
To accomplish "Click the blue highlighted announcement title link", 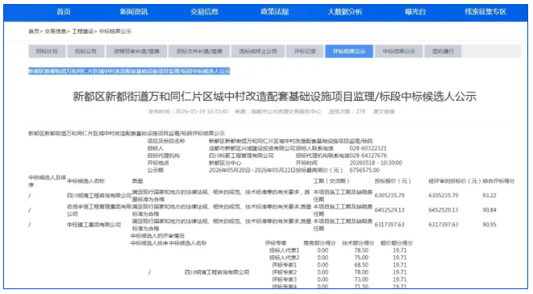I will pos(129,71).
